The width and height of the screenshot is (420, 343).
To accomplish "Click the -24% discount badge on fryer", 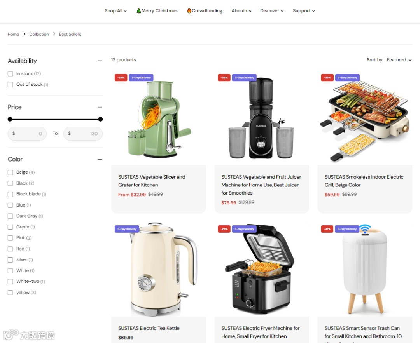I will pyautogui.click(x=224, y=229).
